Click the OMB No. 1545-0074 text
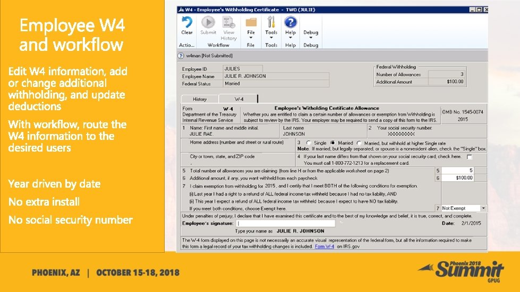Screen dimensions: 520x292 [463, 112]
